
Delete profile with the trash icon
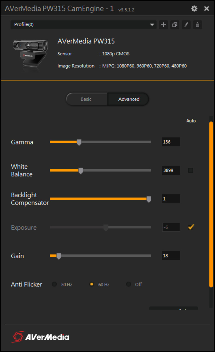coord(197,25)
